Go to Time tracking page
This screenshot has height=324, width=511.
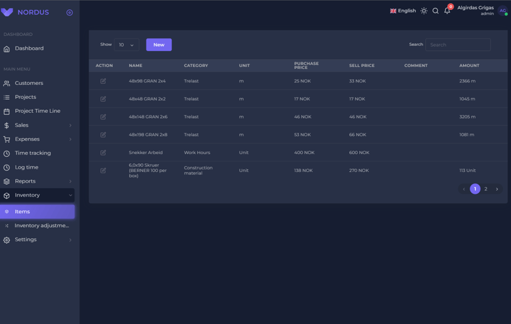[33, 153]
